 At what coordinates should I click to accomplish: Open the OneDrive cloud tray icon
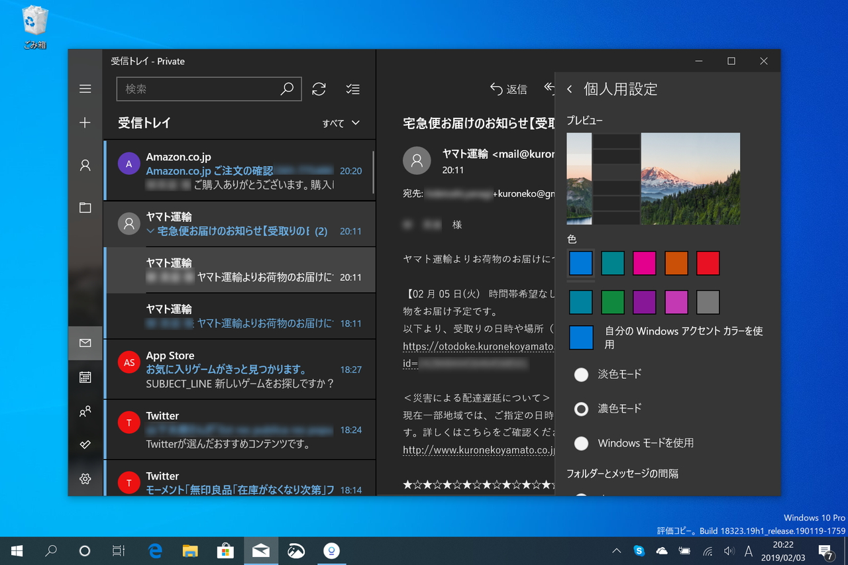pos(661,550)
